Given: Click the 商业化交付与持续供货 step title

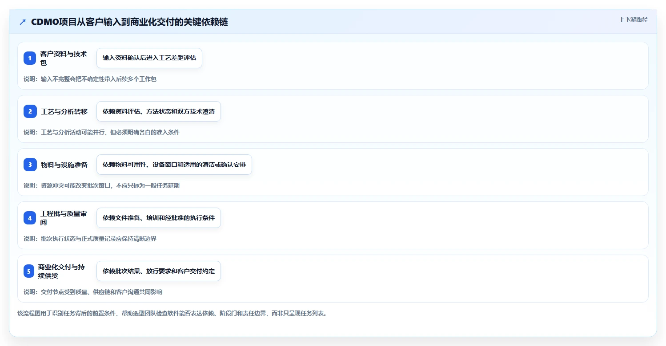Looking at the screenshot, I should (x=61, y=271).
